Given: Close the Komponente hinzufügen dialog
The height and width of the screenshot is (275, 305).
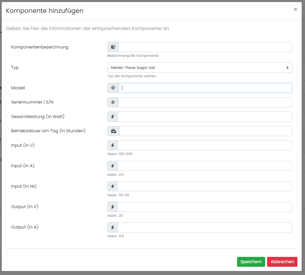Looking at the screenshot, I should click(x=295, y=10).
